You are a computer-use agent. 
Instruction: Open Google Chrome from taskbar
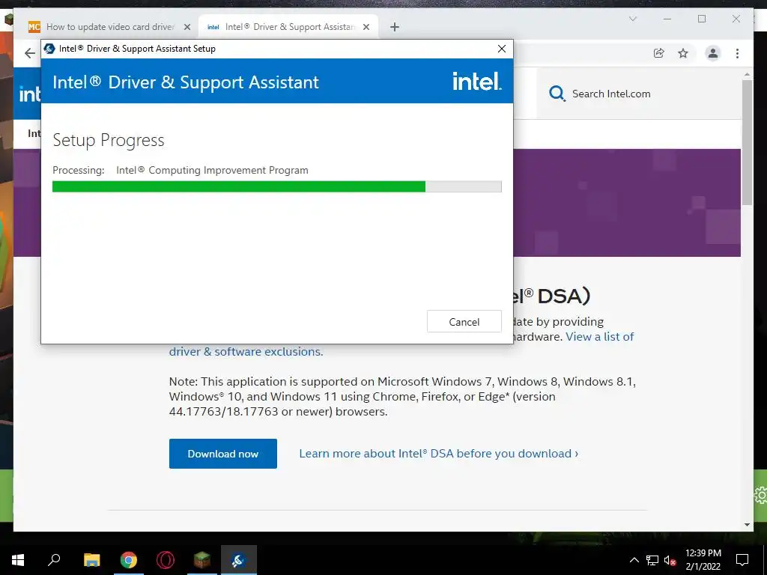(129, 560)
